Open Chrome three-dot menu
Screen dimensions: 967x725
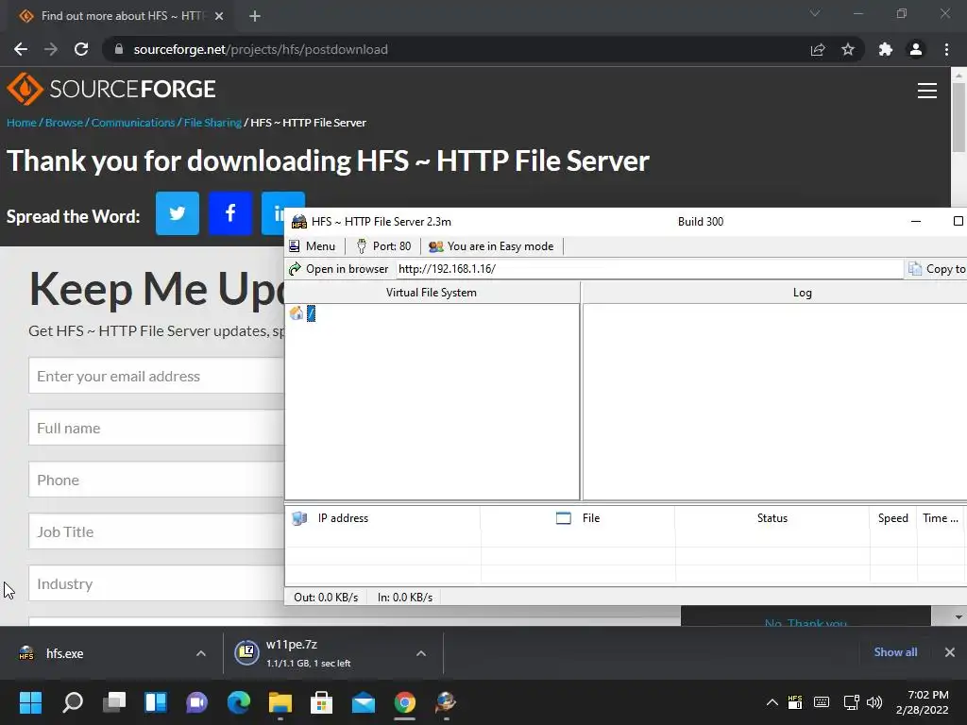(946, 49)
